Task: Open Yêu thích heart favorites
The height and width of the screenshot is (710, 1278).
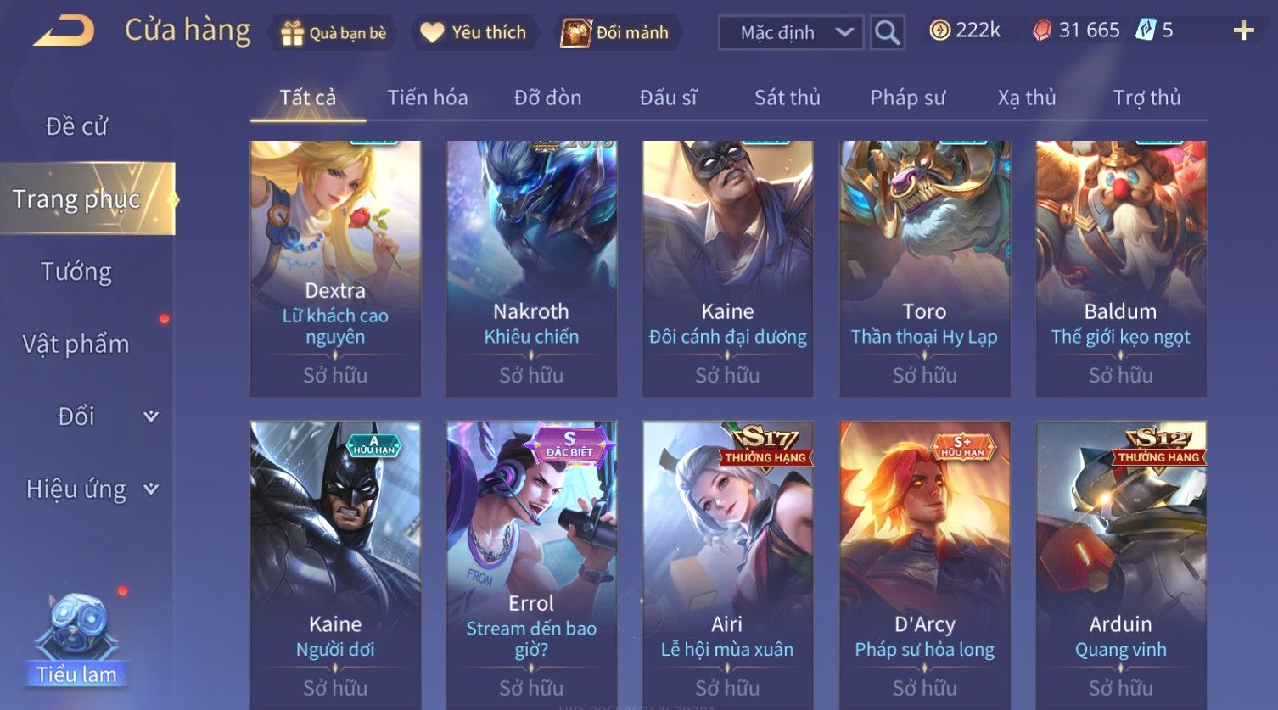Action: coord(432,33)
